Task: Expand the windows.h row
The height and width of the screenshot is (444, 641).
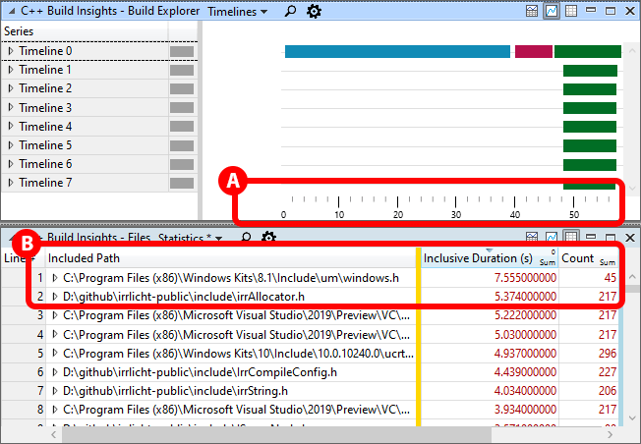Action: [x=55, y=278]
